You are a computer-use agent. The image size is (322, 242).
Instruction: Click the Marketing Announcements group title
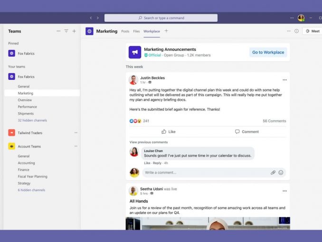170,49
